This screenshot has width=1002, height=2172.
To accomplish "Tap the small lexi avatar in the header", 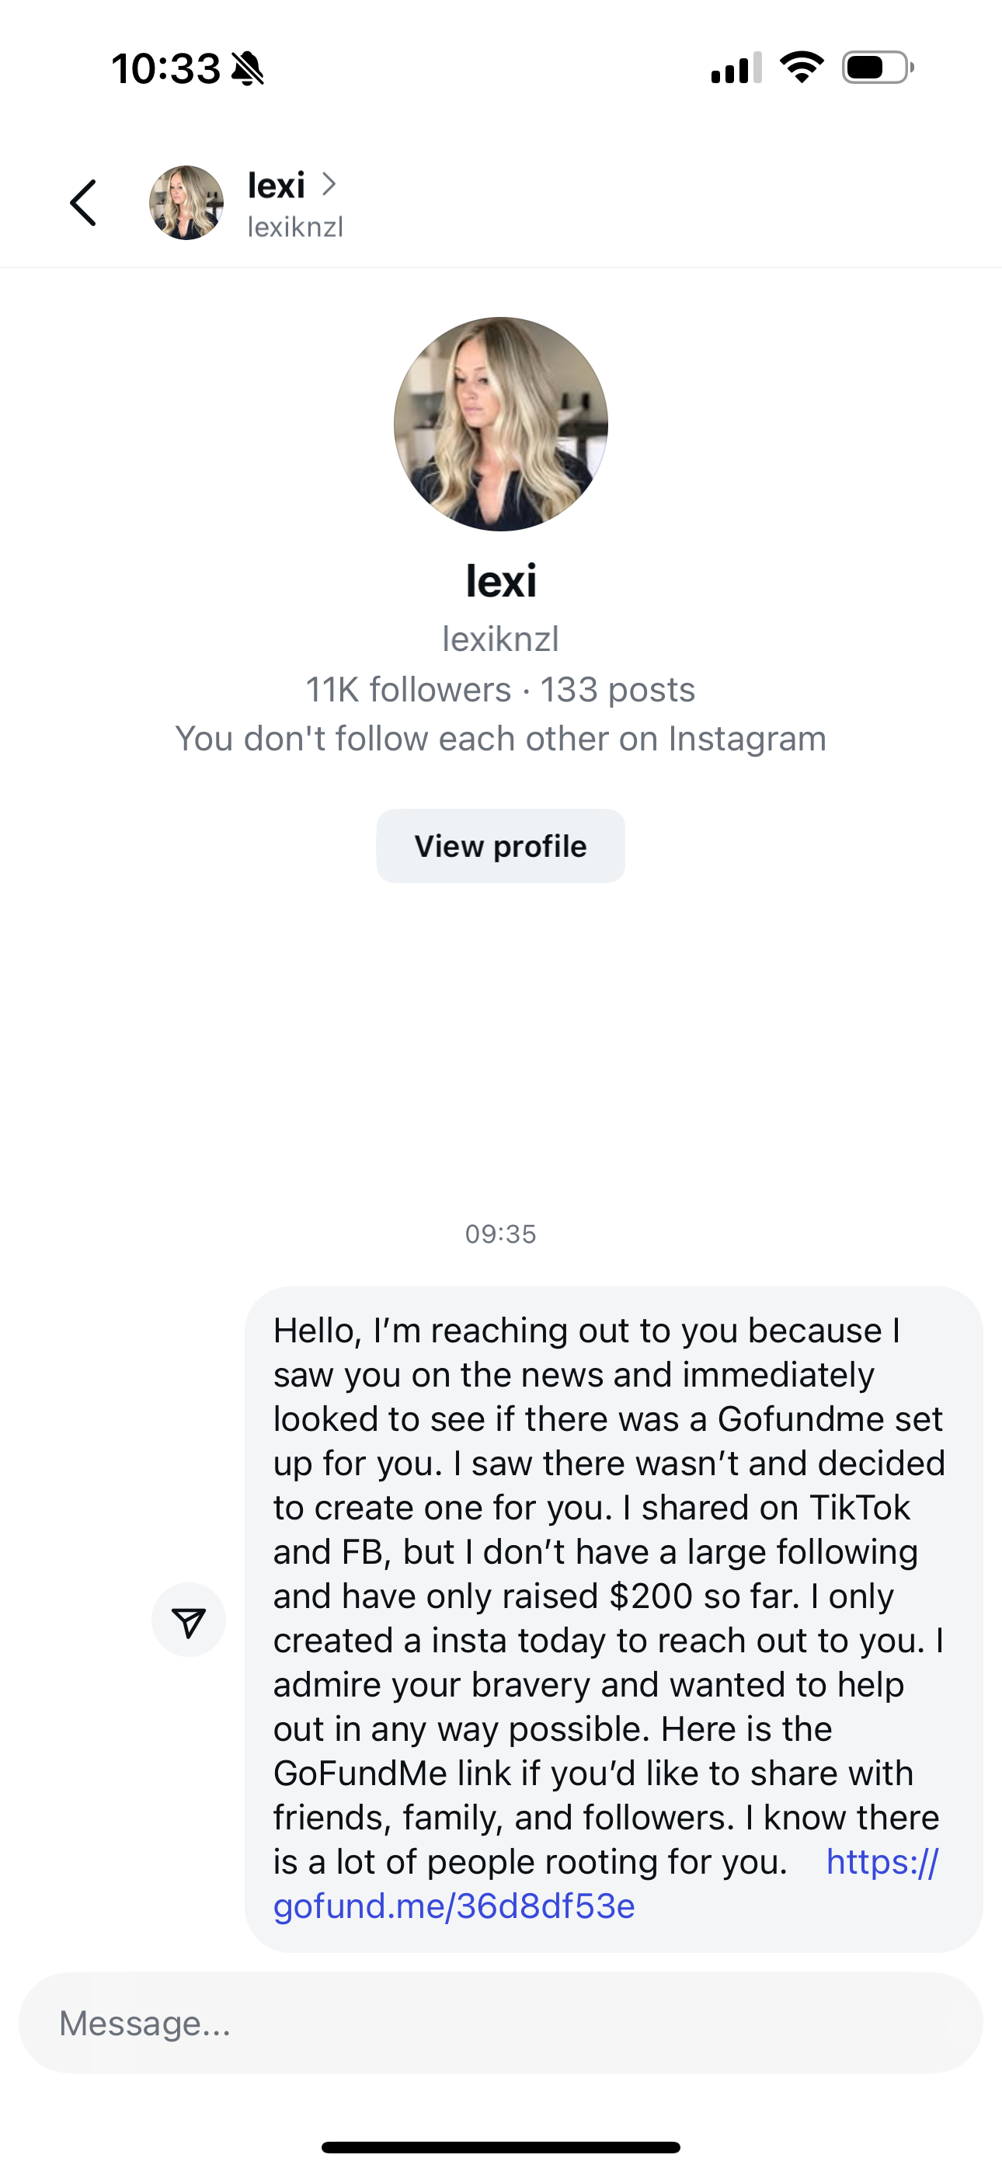I will [186, 202].
